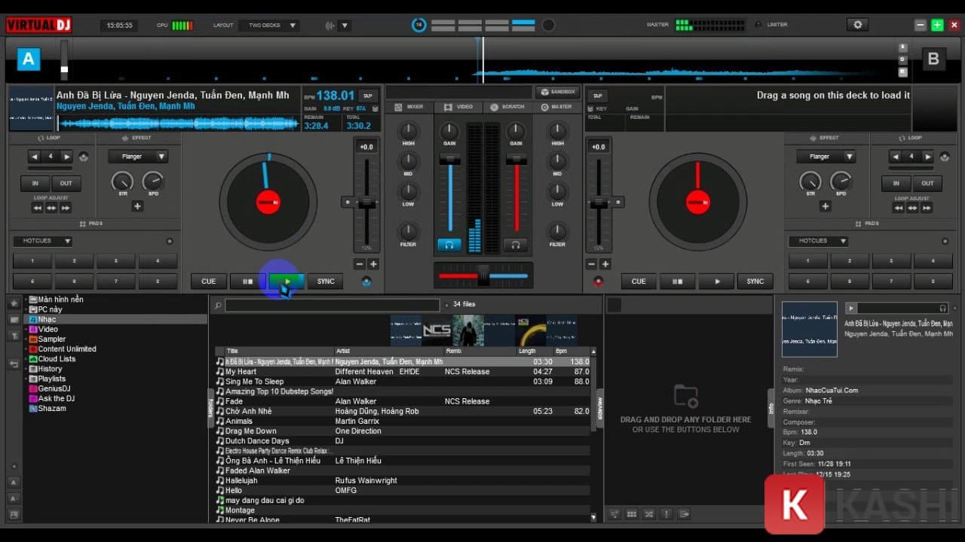Click deck A loop vinyl icon
965x542 pixels.
83,157
